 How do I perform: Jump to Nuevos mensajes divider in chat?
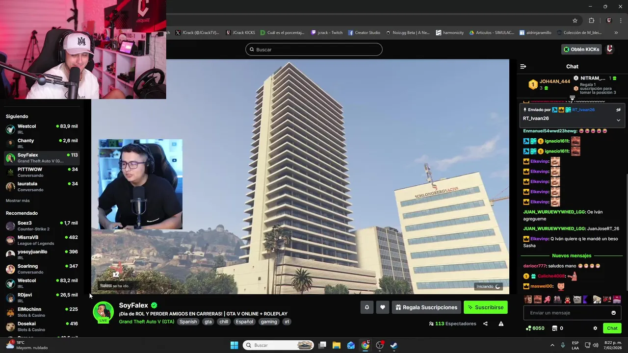click(x=572, y=255)
